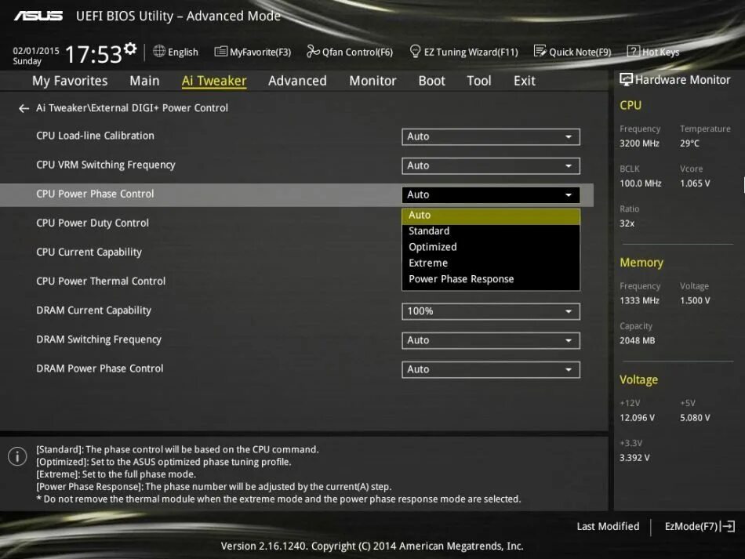The width and height of the screenshot is (745, 559).
Task: Click the 17:53 clock time
Action: (x=93, y=54)
